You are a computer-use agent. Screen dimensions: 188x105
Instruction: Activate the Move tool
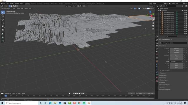pos(3,20)
